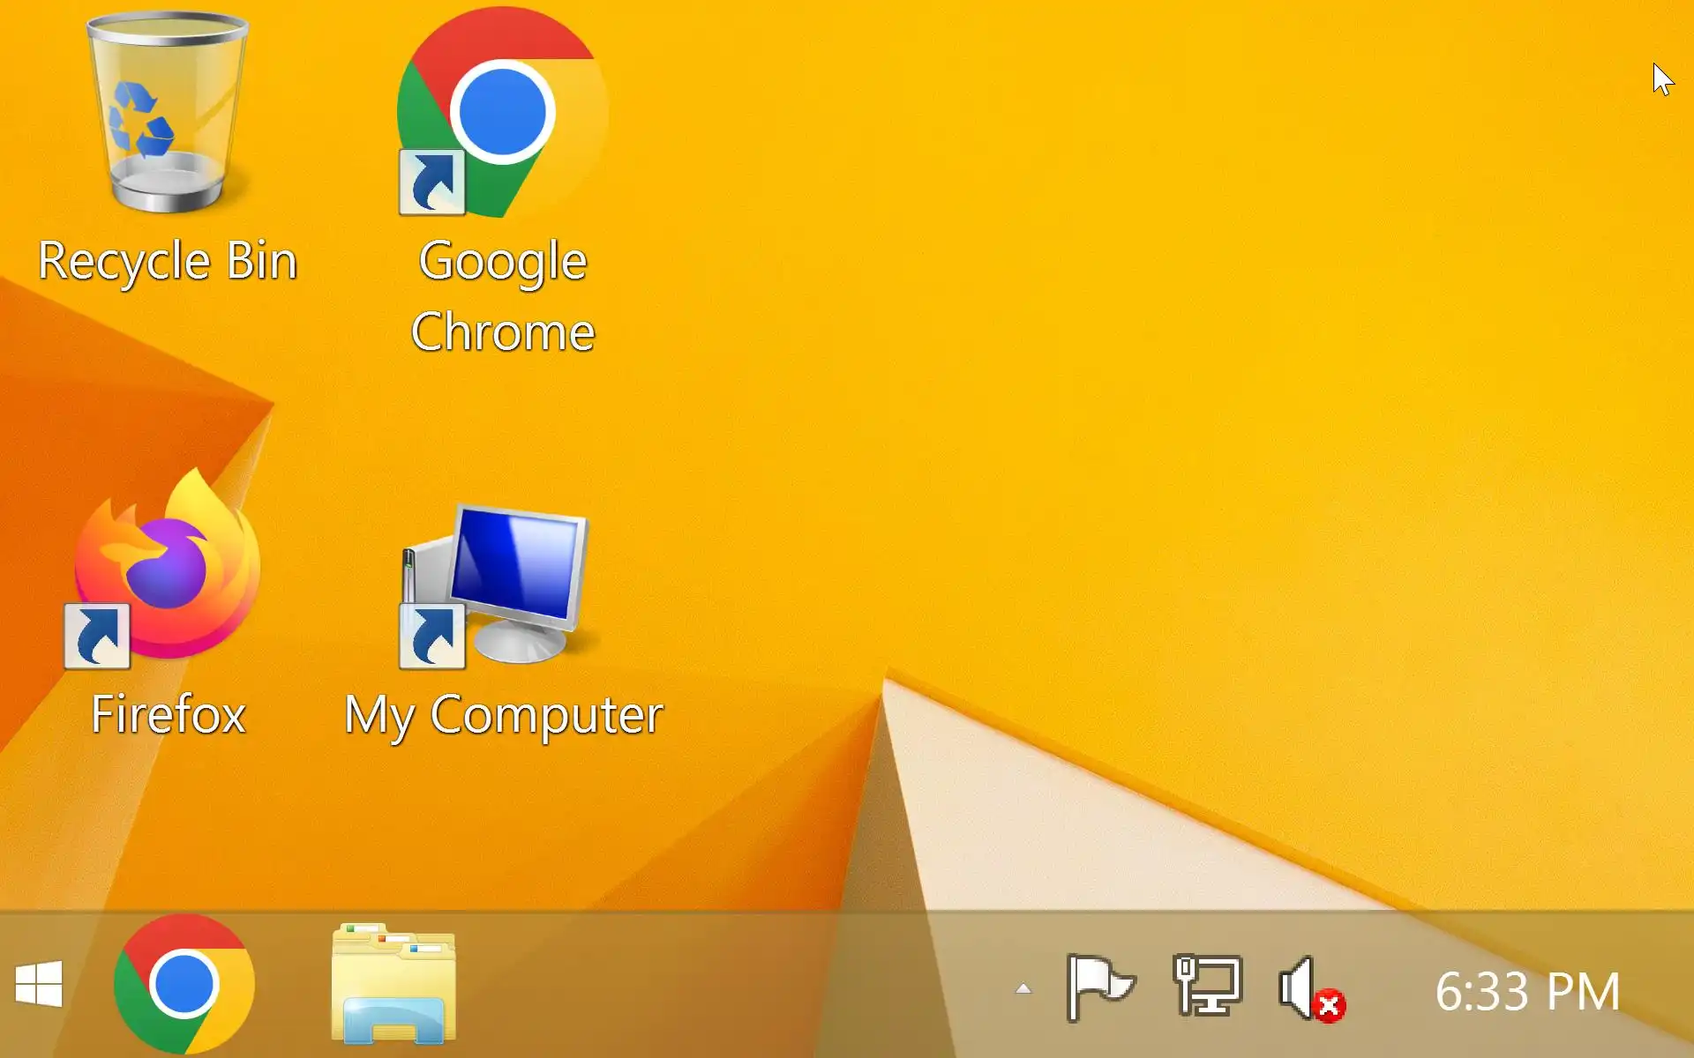Select the Google Chrome desktop shortcut icon

click(x=503, y=113)
